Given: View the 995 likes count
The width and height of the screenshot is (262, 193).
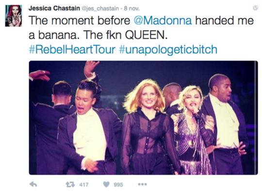Looking at the screenshot, I should pyautogui.click(x=118, y=185).
